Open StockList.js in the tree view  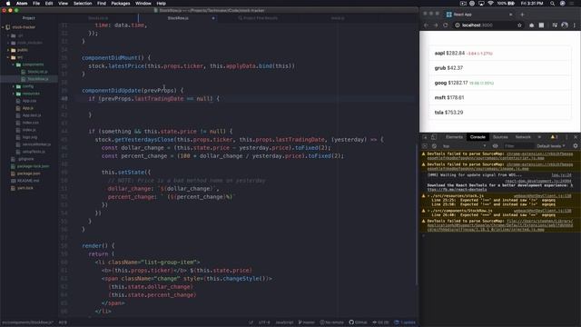pos(35,72)
